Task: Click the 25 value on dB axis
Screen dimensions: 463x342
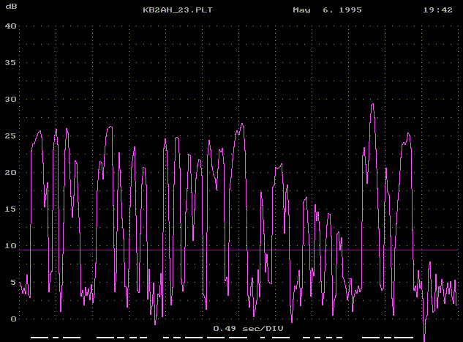Action: [11, 136]
